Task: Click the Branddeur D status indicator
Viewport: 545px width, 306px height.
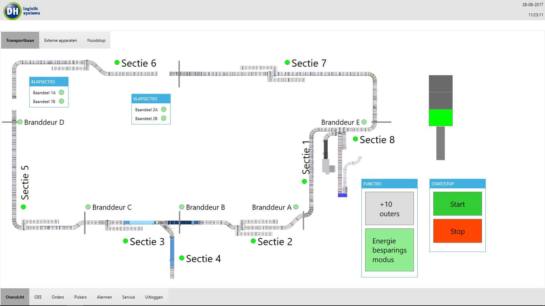Action: pos(20,122)
